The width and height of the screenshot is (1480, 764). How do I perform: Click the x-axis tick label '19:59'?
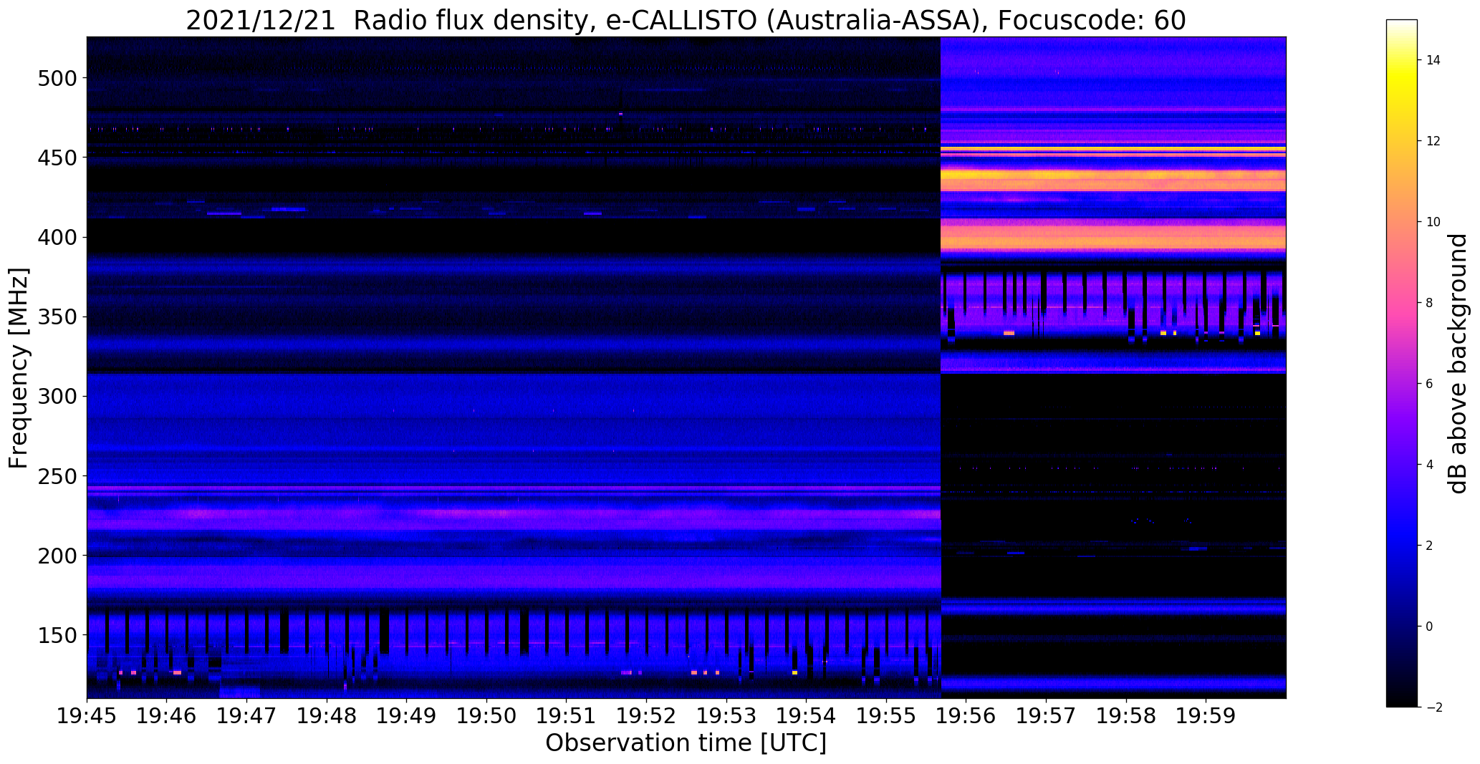click(1206, 715)
